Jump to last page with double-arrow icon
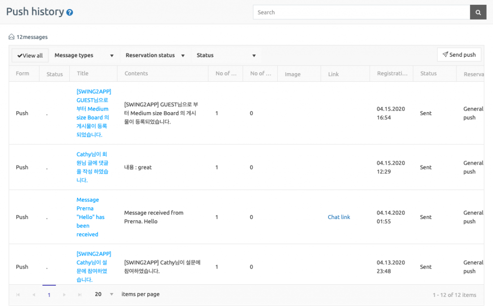 click(78, 294)
